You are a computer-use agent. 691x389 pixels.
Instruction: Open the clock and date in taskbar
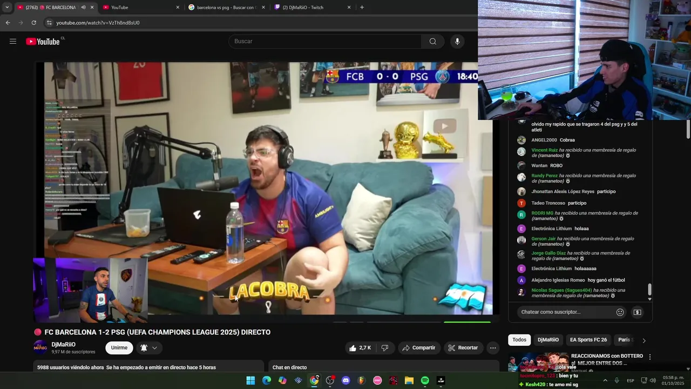tap(673, 380)
